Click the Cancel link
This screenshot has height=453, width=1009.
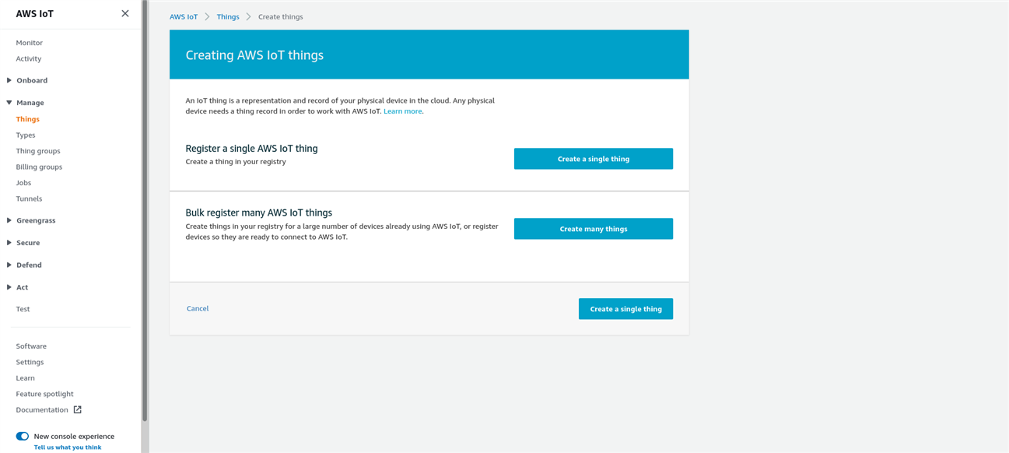(x=198, y=308)
